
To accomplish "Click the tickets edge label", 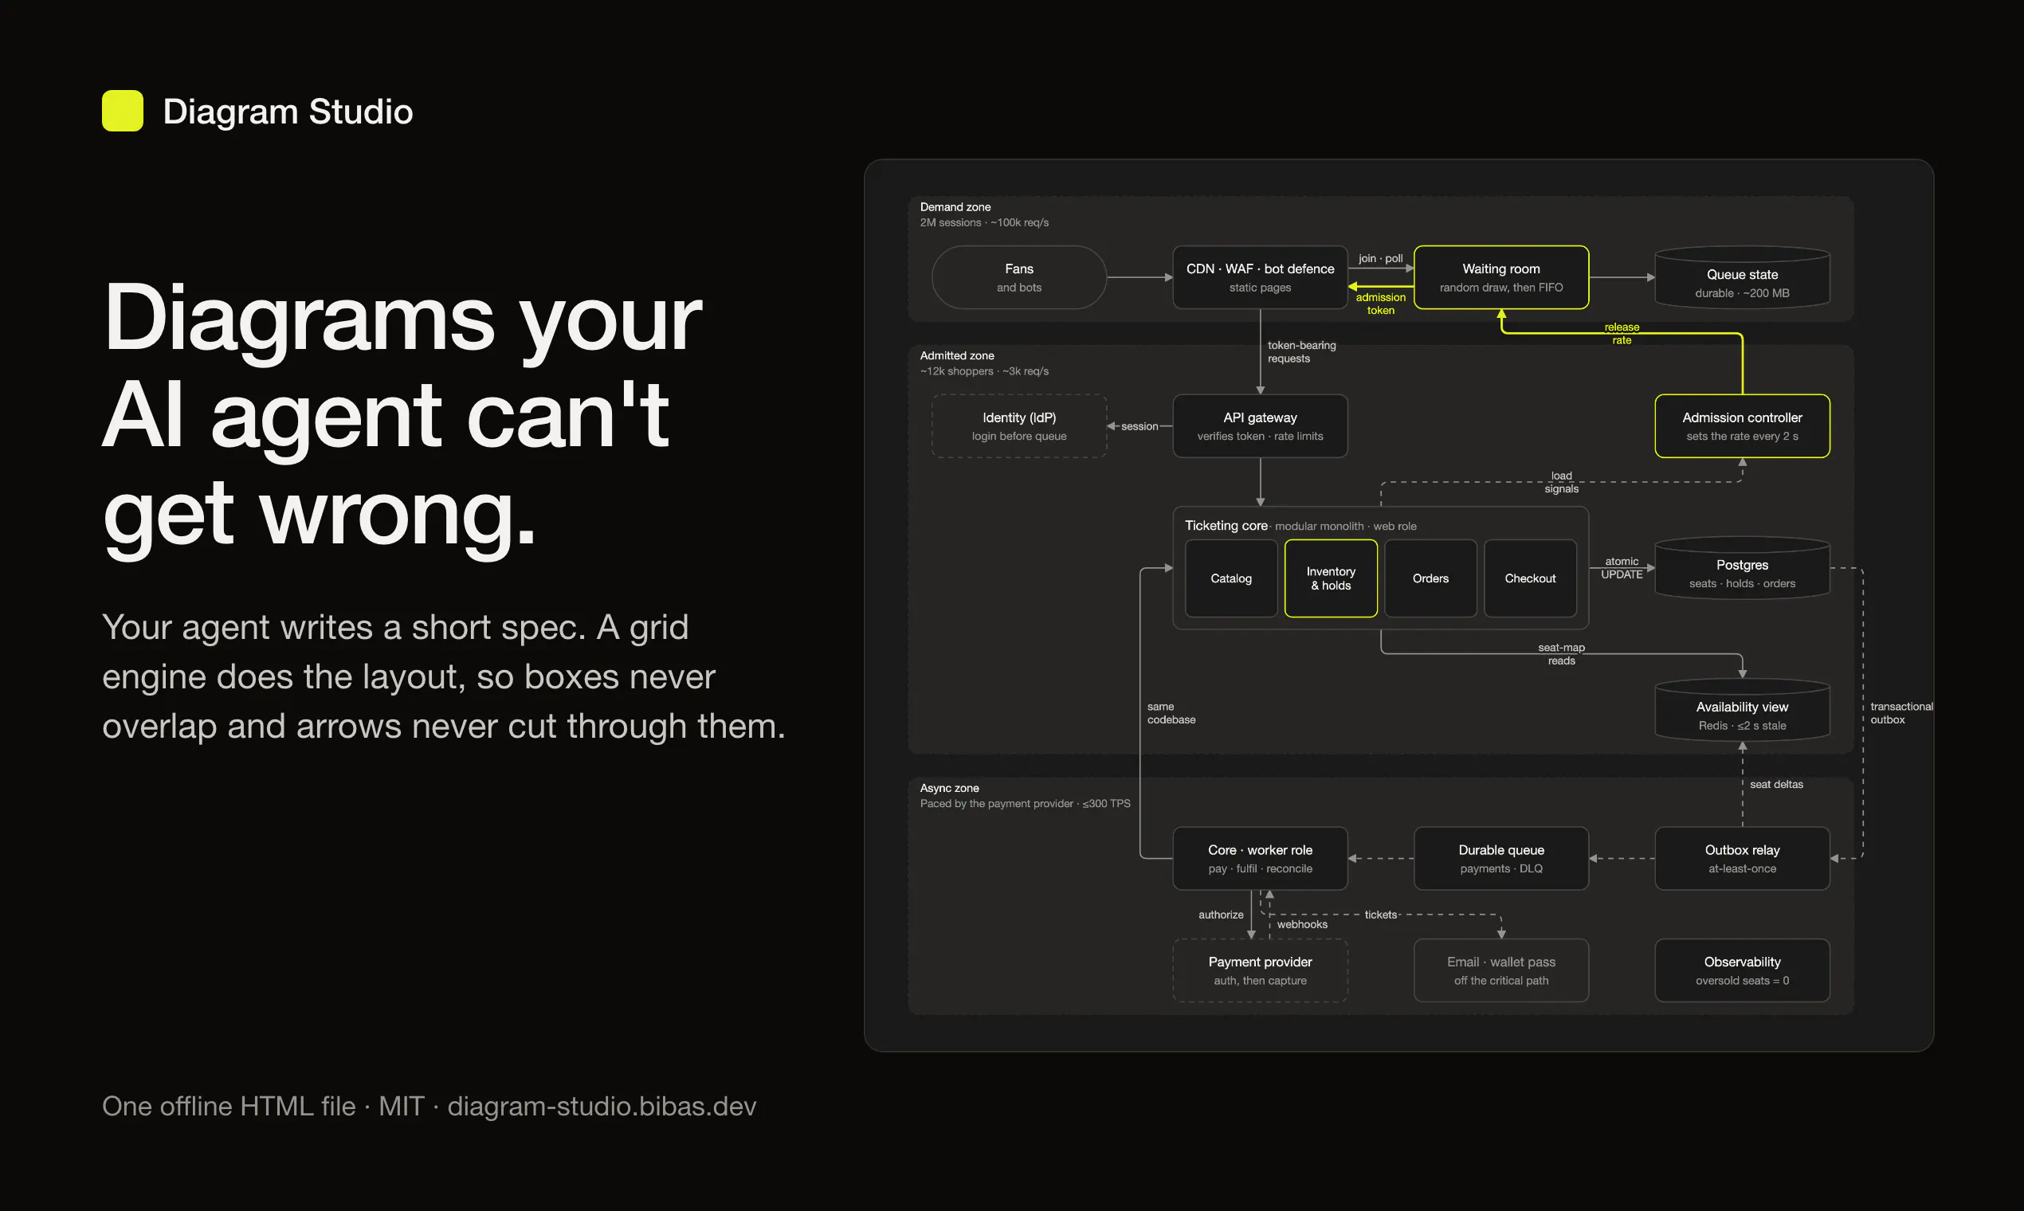I will pyautogui.click(x=1380, y=915).
